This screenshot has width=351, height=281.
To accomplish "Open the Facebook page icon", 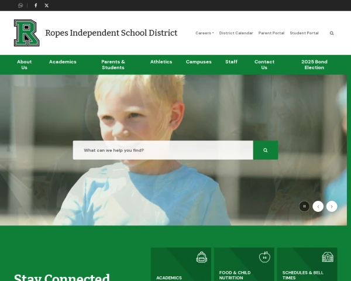I will click(36, 5).
